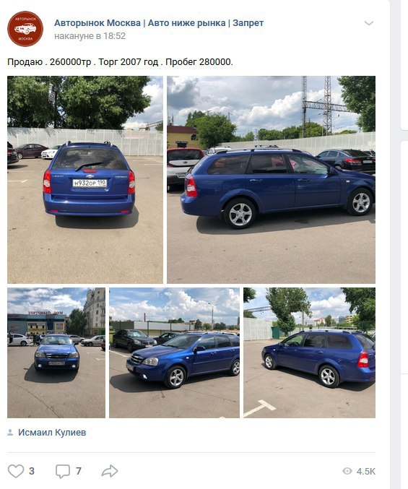Click the likes count number 3

pyautogui.click(x=32, y=471)
